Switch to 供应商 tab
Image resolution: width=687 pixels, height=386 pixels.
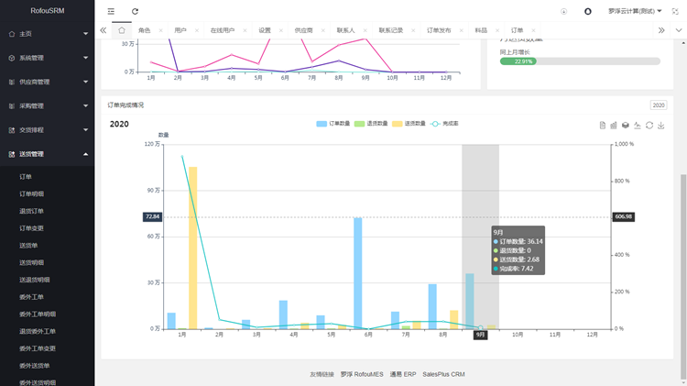pyautogui.click(x=302, y=30)
